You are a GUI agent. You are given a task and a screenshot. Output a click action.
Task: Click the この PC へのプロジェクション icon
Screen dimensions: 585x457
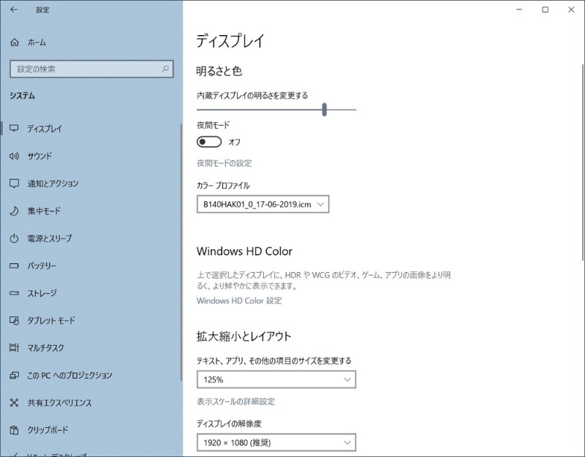tap(14, 375)
